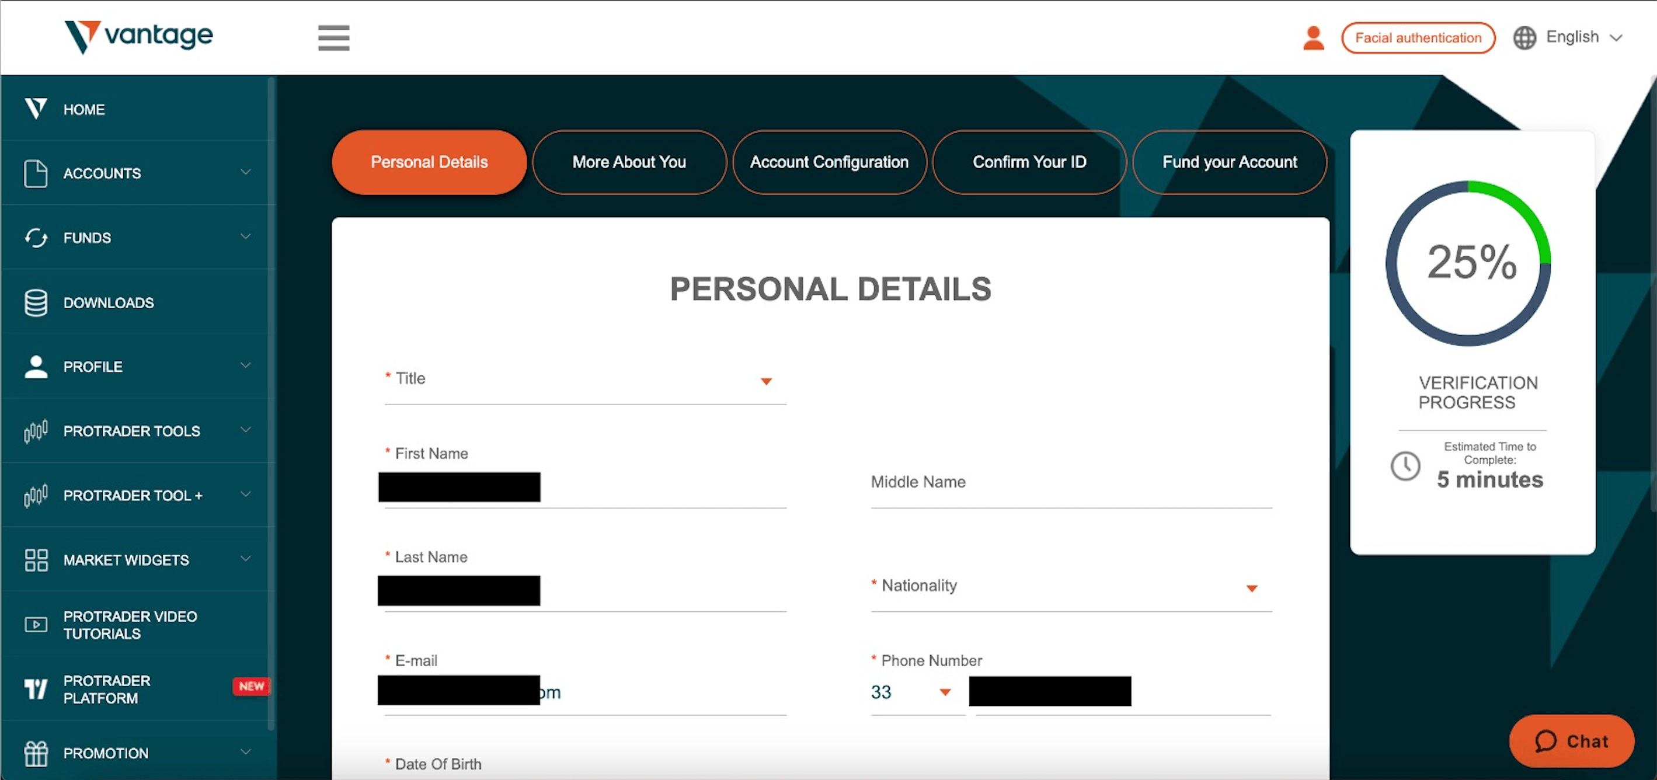Click the Vantage logo in header
The height and width of the screenshot is (780, 1657).
138,37
